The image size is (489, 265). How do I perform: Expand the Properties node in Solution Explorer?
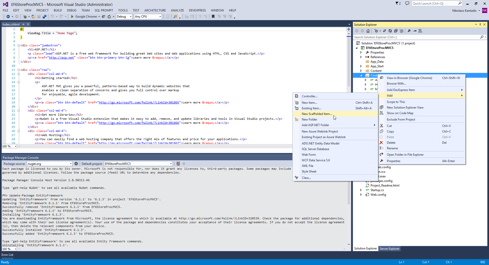coord(361,52)
